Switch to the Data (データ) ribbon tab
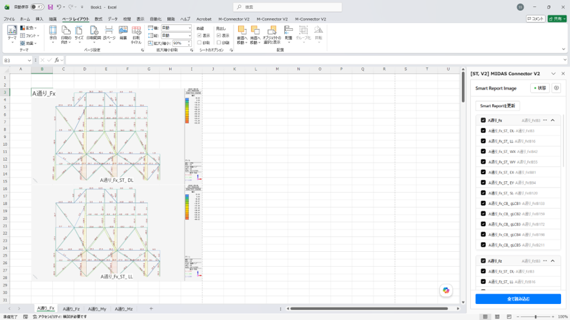570x320 pixels. tap(113, 19)
